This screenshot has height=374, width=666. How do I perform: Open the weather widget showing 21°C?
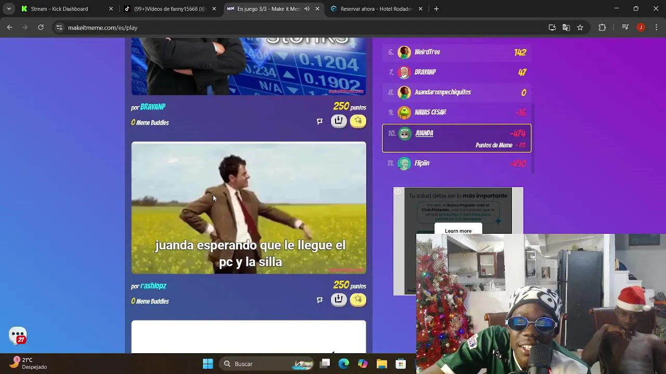[x=28, y=363]
